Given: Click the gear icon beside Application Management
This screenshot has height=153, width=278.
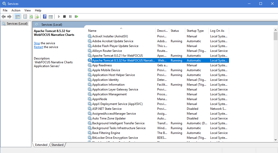Looking at the screenshot, I should click(89, 94).
